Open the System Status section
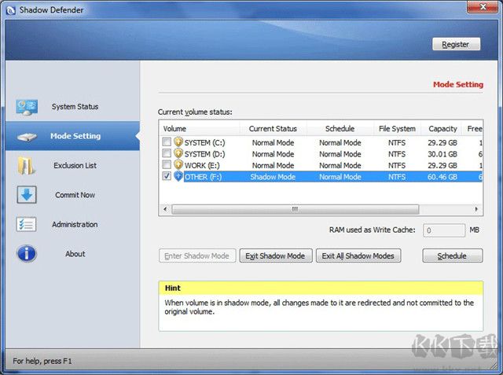This screenshot has height=375, width=503. (72, 107)
